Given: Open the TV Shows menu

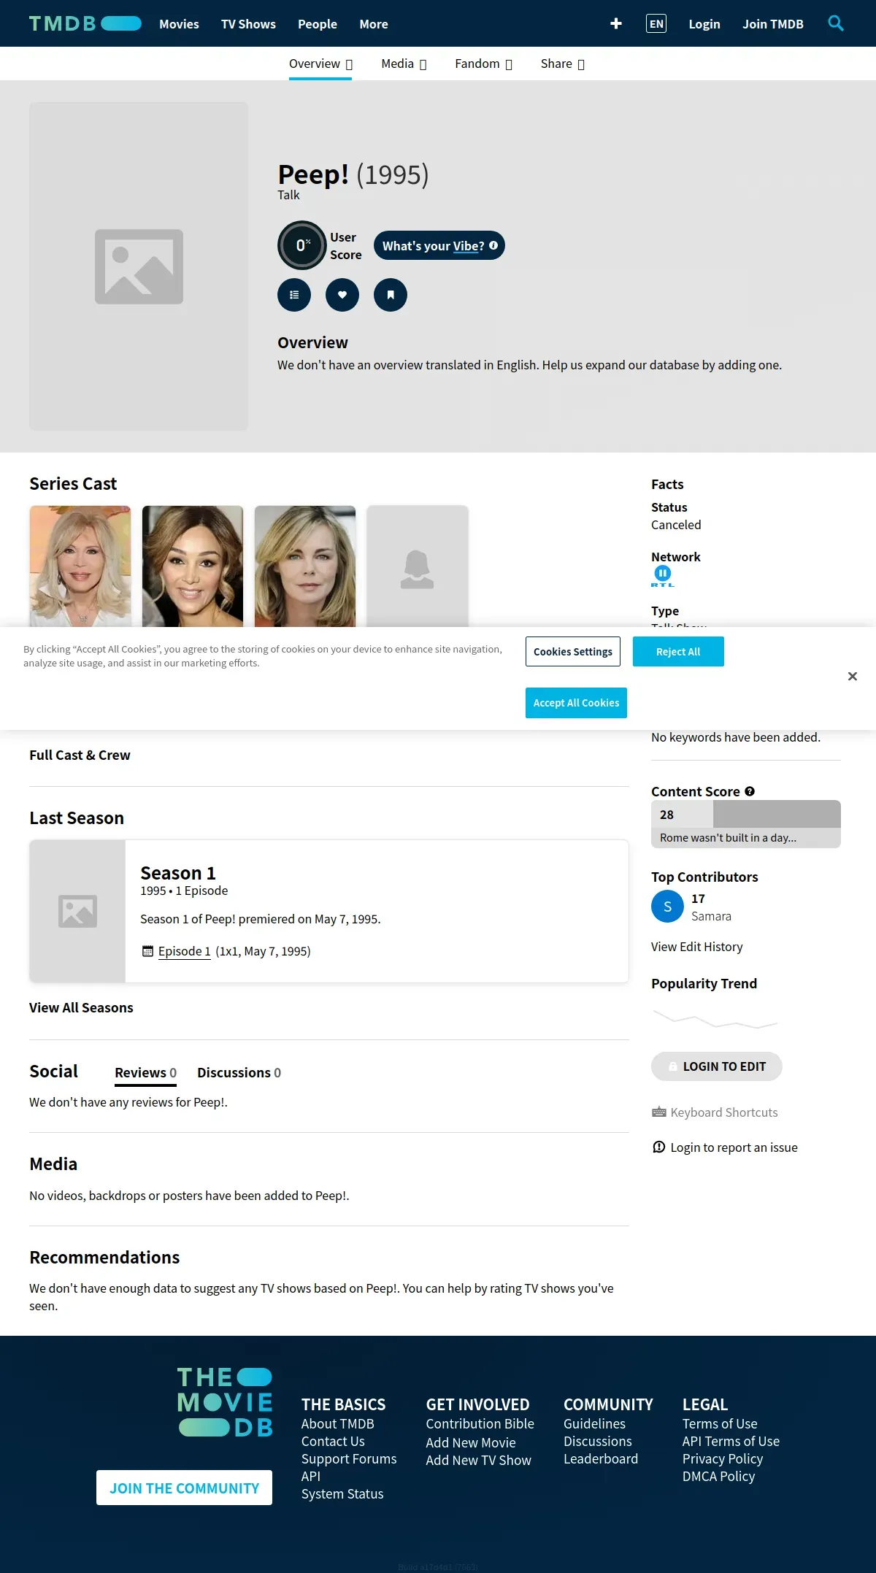Looking at the screenshot, I should 248,24.
